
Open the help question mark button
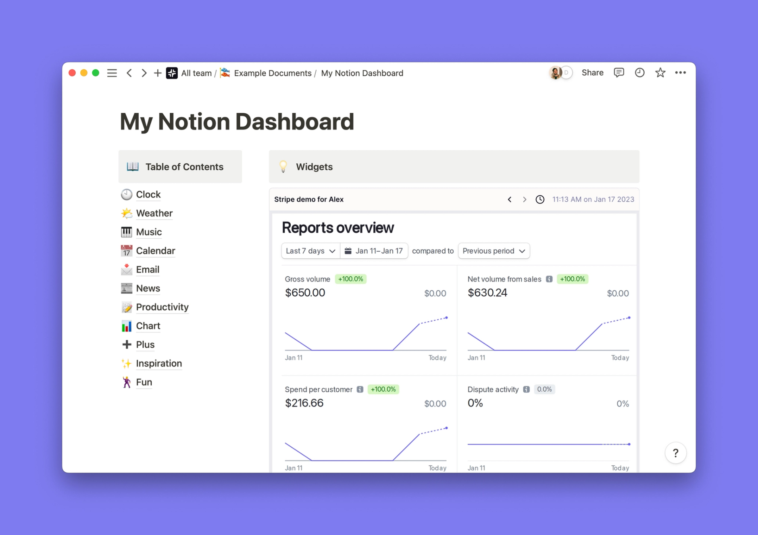[x=676, y=453]
